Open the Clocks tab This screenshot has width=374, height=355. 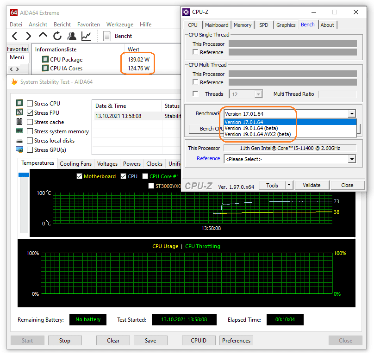pos(154,164)
